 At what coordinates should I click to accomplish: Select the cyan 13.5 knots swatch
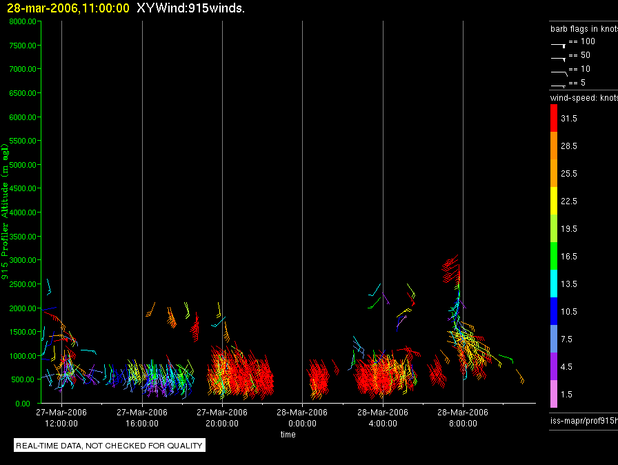554,284
